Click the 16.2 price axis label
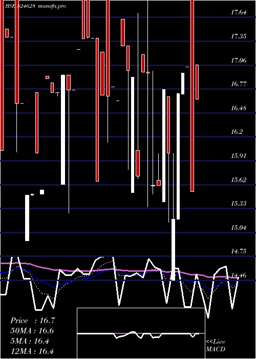Viewport: 256px width, 359px height. click(x=237, y=132)
